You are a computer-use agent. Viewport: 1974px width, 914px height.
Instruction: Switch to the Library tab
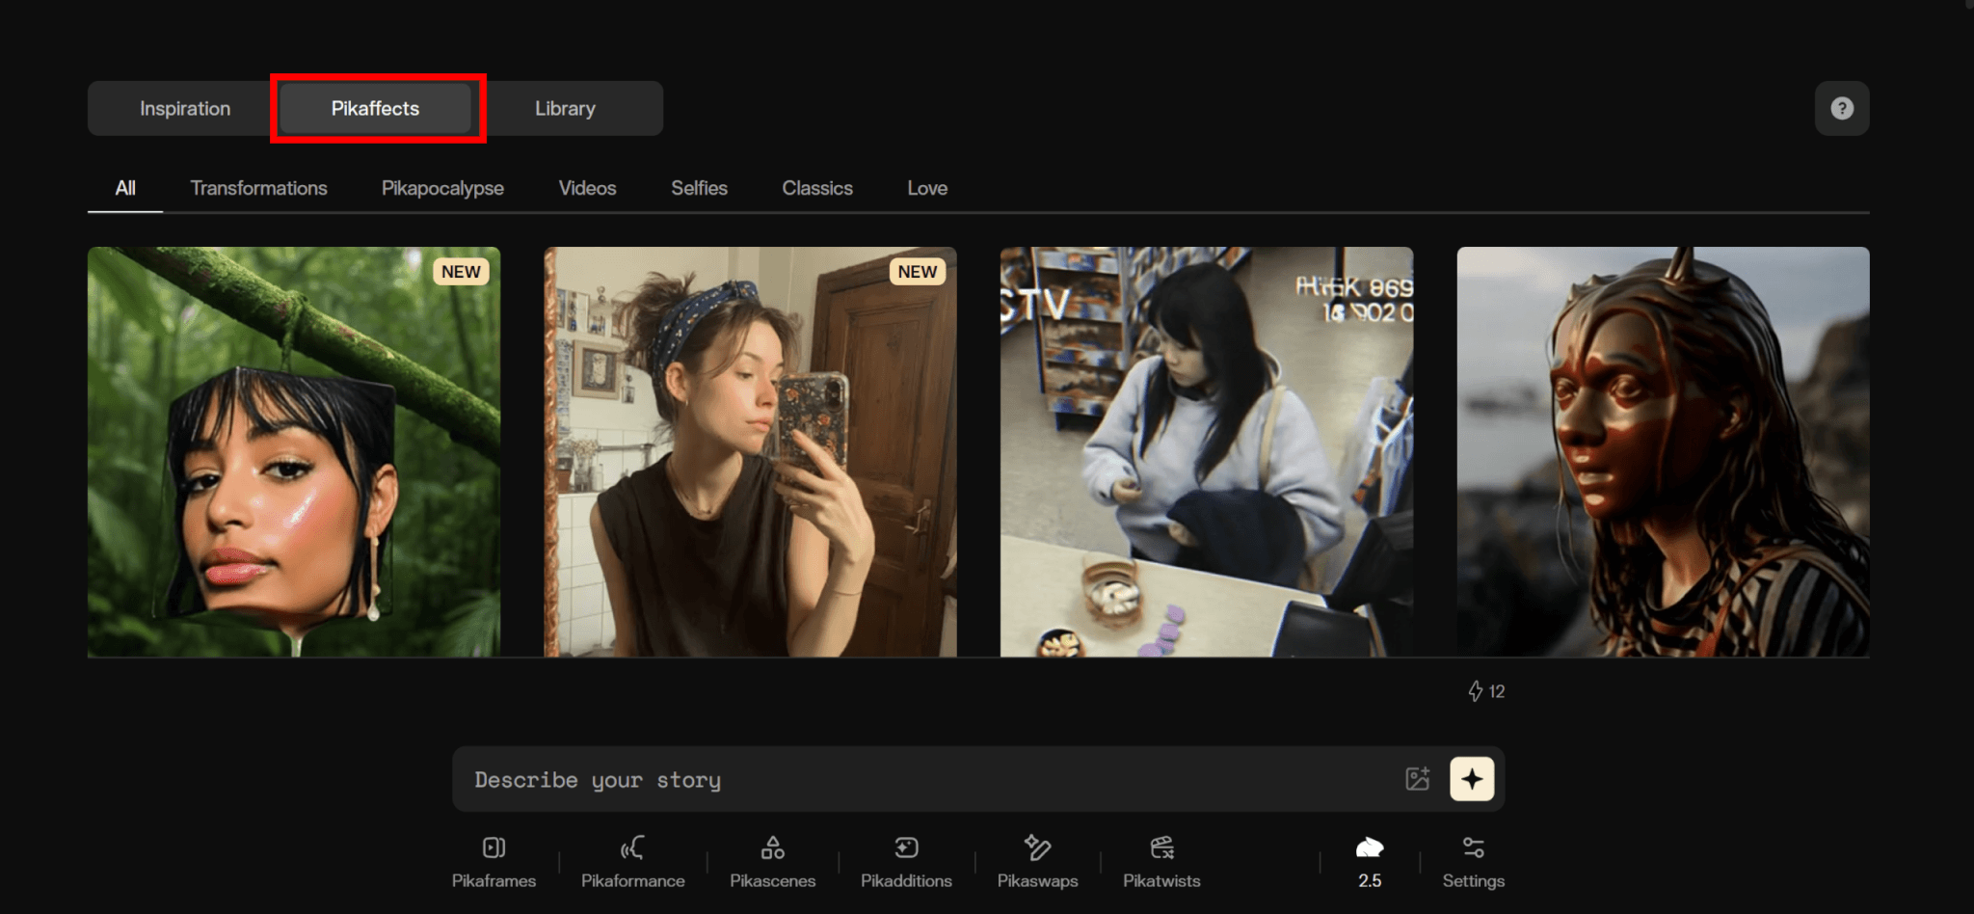pyautogui.click(x=565, y=109)
